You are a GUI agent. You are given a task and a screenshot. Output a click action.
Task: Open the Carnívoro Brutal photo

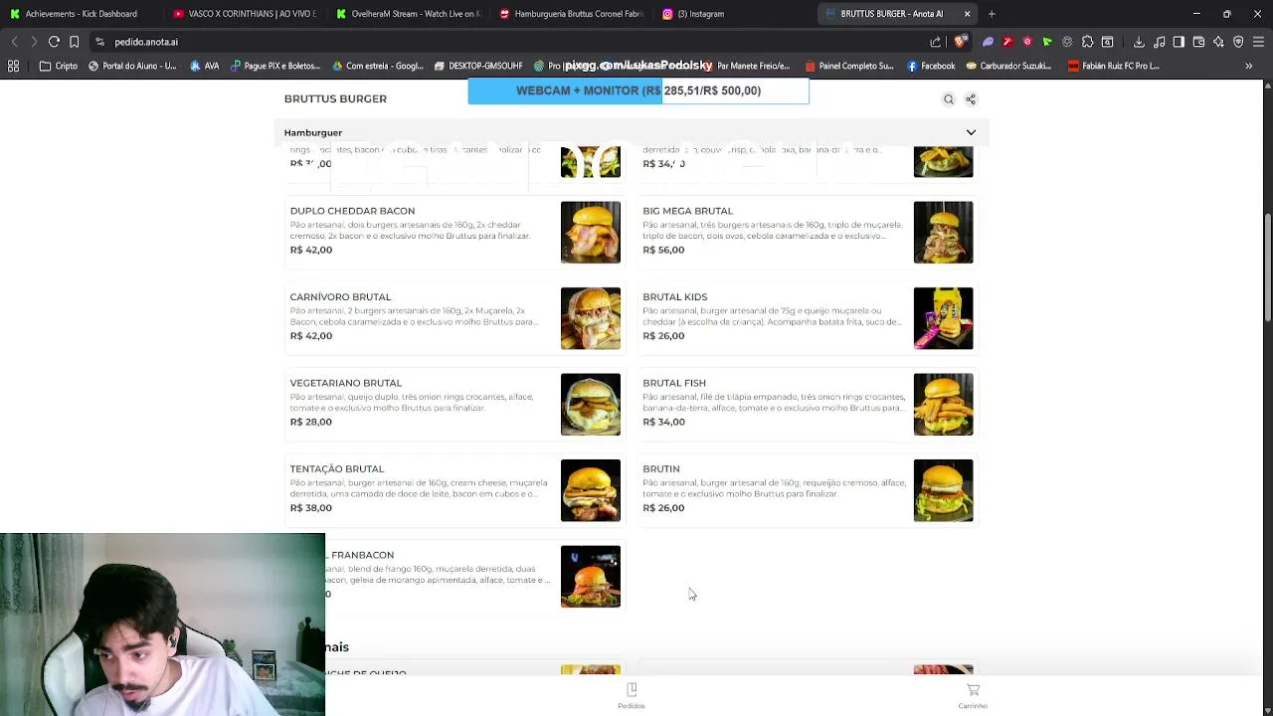(591, 318)
